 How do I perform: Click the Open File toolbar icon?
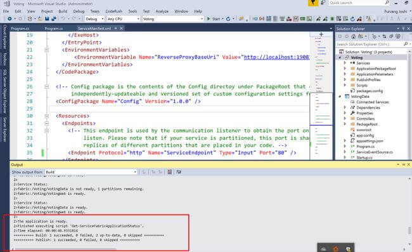click(x=40, y=18)
